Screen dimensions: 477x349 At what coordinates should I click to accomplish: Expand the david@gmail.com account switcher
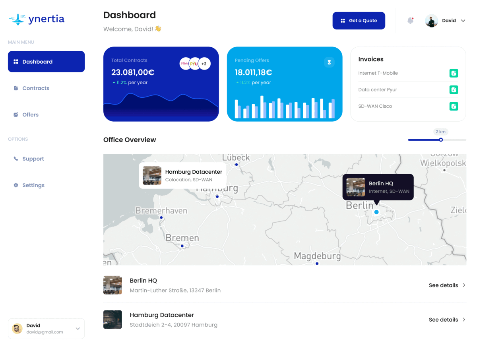78,329
